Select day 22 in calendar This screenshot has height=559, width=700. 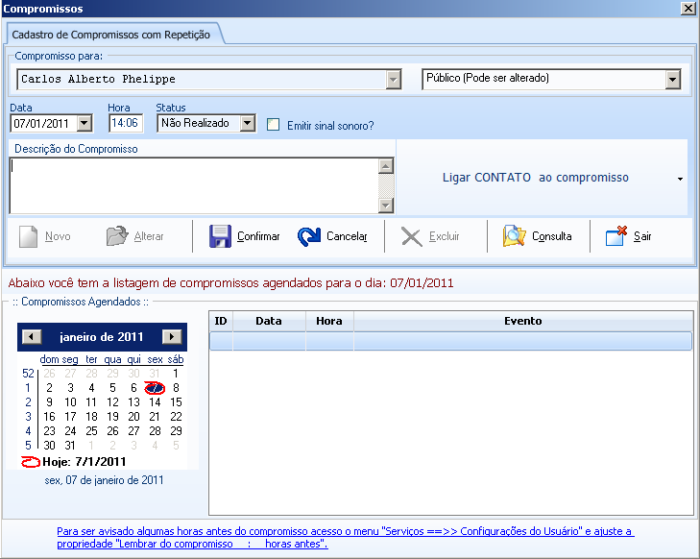point(176,417)
